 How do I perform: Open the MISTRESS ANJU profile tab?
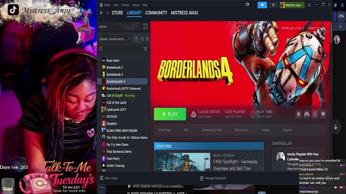(184, 13)
